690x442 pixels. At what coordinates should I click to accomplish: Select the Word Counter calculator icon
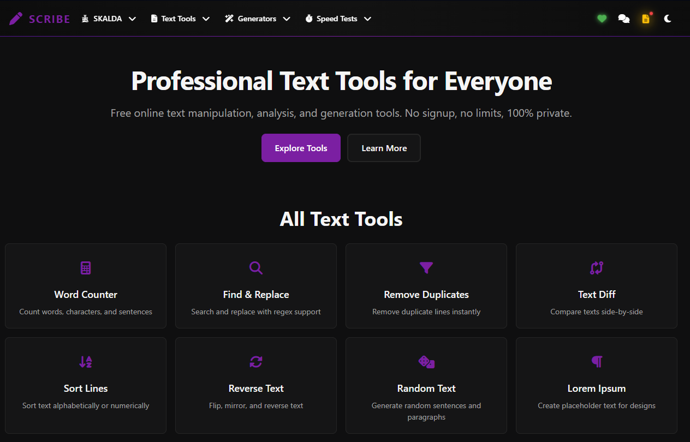[x=86, y=267]
